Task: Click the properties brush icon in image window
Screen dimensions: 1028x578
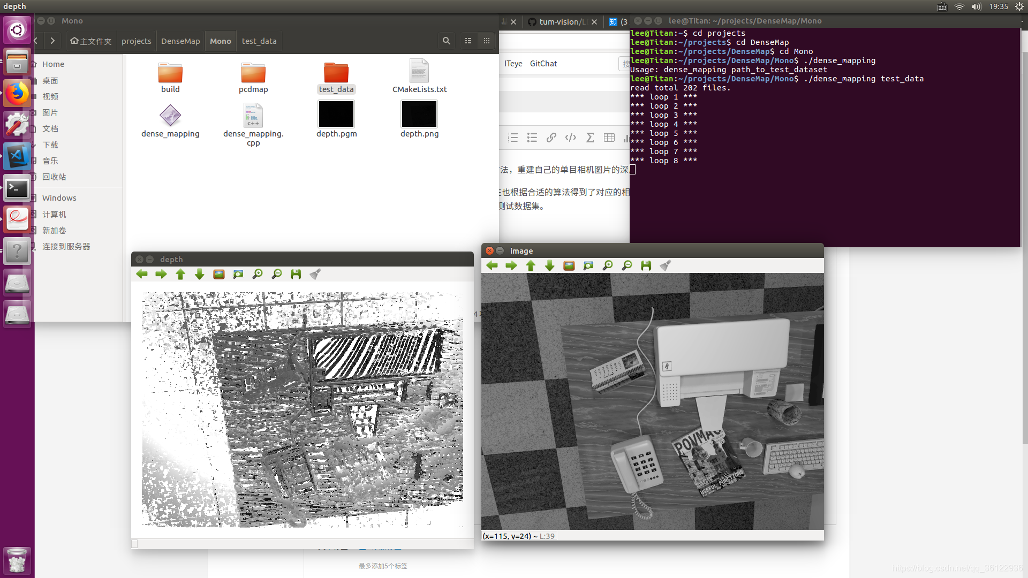Action: (x=665, y=265)
